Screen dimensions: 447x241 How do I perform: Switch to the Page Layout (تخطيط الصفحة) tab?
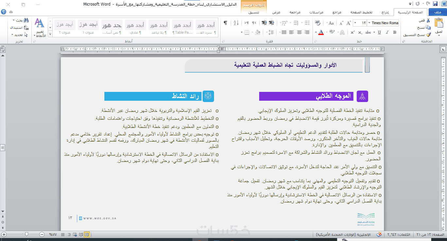[362, 12]
